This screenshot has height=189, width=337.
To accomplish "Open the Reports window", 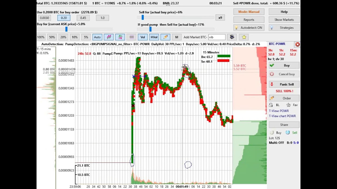I will click(249, 20).
